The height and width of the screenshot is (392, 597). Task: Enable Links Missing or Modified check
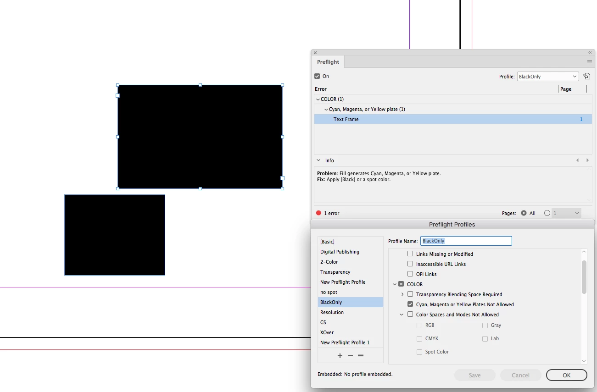410,254
